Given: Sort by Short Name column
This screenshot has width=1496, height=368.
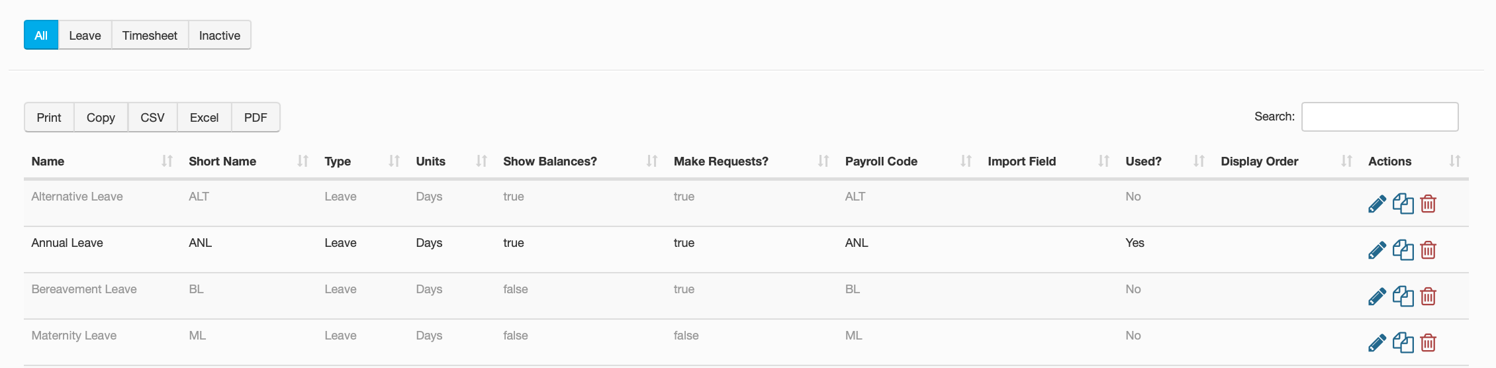Looking at the screenshot, I should 222,161.
